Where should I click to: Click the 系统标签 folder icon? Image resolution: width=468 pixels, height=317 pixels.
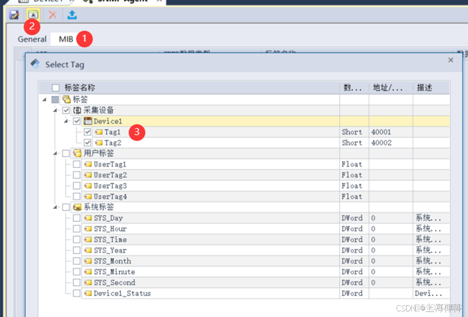point(77,207)
